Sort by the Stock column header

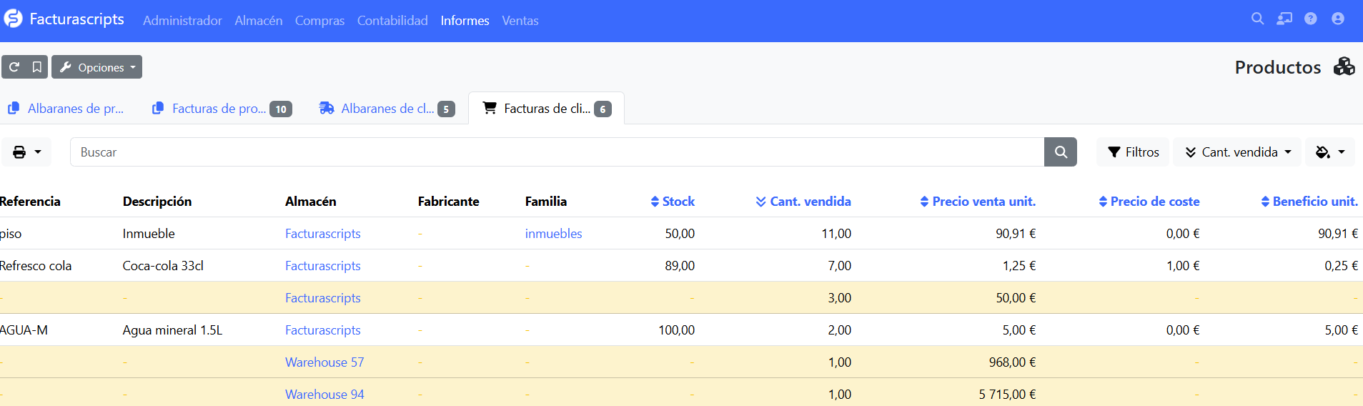coord(673,202)
